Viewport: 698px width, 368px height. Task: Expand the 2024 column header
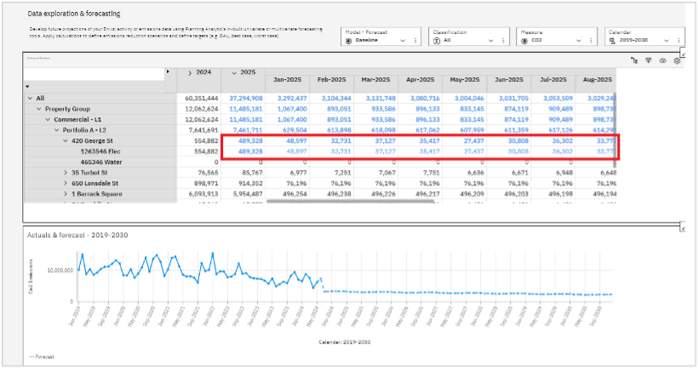[189, 73]
